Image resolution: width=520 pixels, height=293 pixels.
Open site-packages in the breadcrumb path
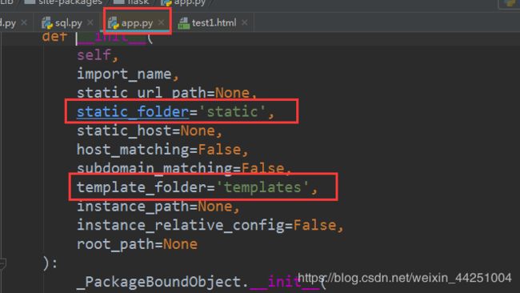point(70,2)
